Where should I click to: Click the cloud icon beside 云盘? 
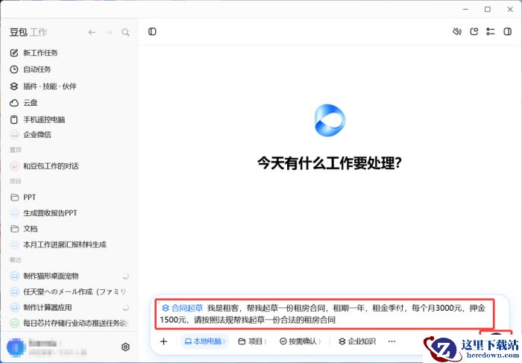pyautogui.click(x=14, y=103)
